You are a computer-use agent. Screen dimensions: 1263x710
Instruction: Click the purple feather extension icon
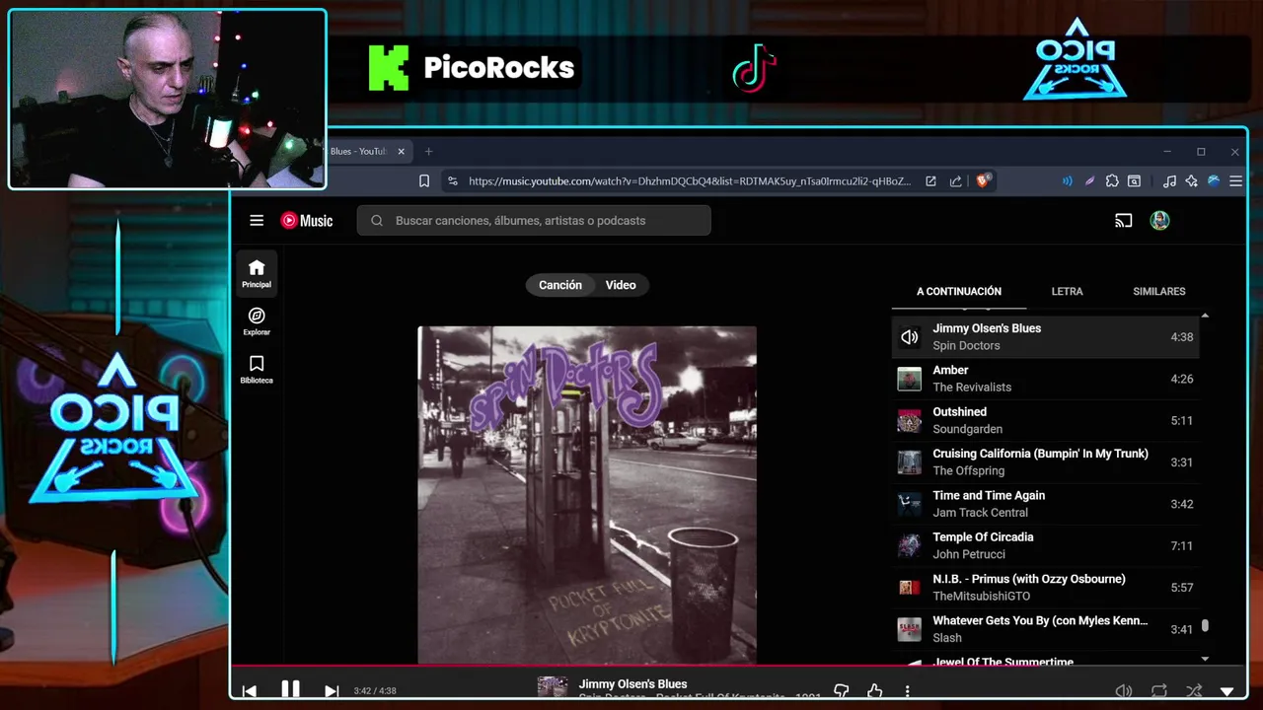[x=1089, y=181]
